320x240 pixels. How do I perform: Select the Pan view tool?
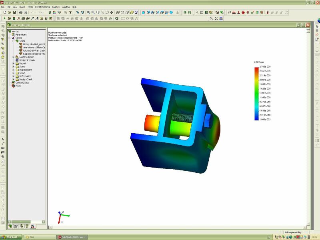coord(112,12)
